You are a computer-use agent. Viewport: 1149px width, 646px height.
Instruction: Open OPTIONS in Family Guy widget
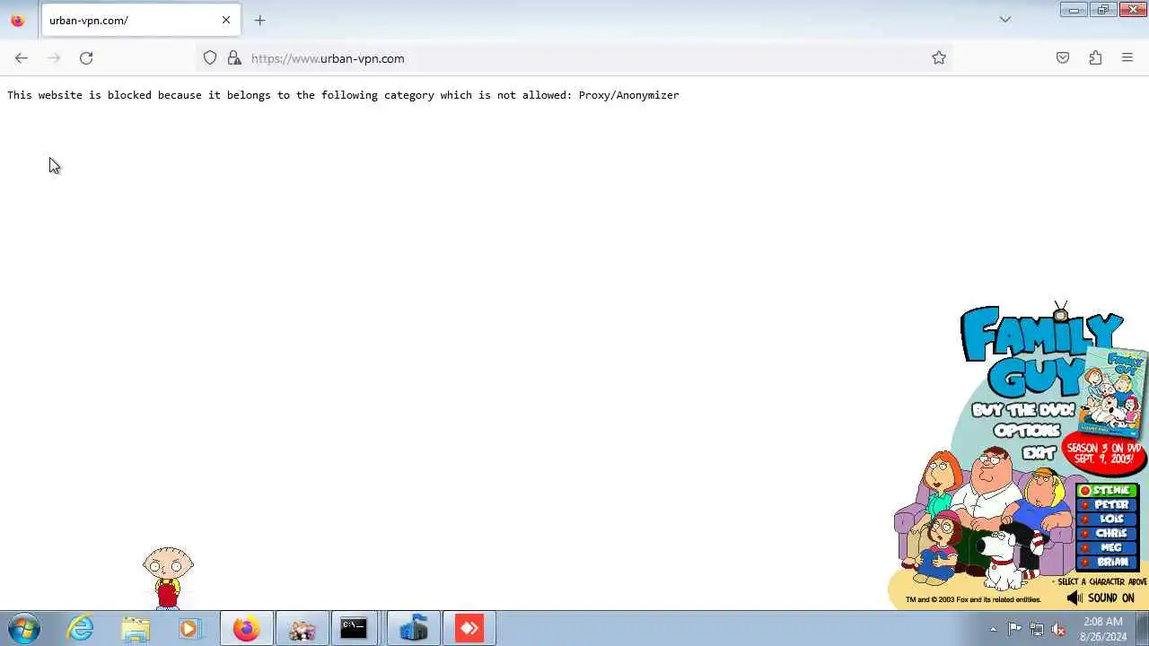(x=1027, y=431)
